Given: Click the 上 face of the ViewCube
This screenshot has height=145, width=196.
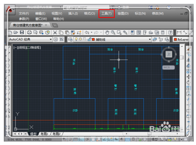Looking at the screenshot, I should [x=169, y=54].
